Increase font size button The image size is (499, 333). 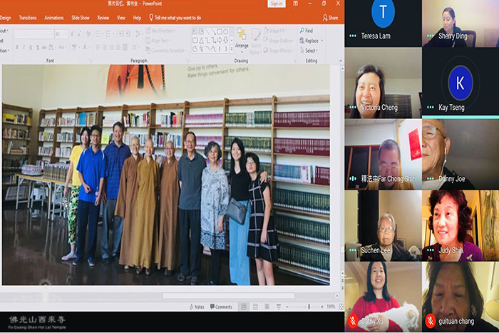(x=72, y=34)
